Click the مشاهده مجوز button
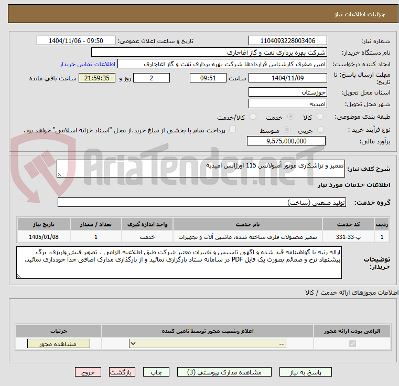The image size is (399, 386). [x=59, y=343]
